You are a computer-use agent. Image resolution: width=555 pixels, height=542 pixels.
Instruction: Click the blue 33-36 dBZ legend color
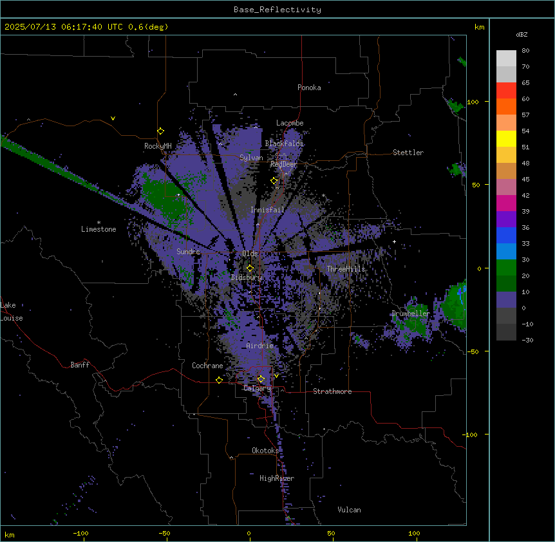[506, 235]
